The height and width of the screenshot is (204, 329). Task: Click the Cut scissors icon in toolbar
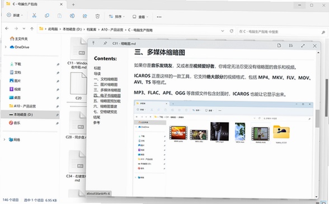pyautogui.click(x=34, y=16)
